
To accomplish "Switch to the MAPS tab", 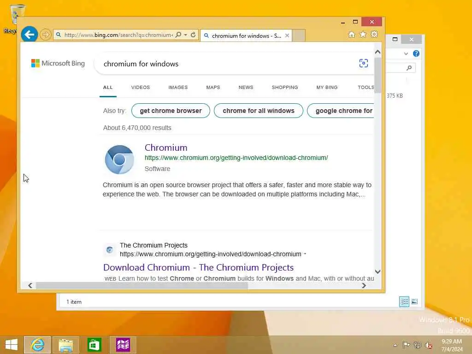I will point(213,87).
